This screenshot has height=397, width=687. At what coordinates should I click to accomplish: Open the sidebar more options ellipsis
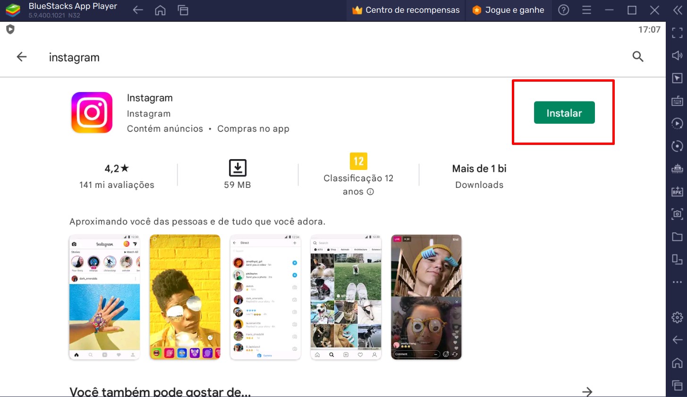click(677, 282)
